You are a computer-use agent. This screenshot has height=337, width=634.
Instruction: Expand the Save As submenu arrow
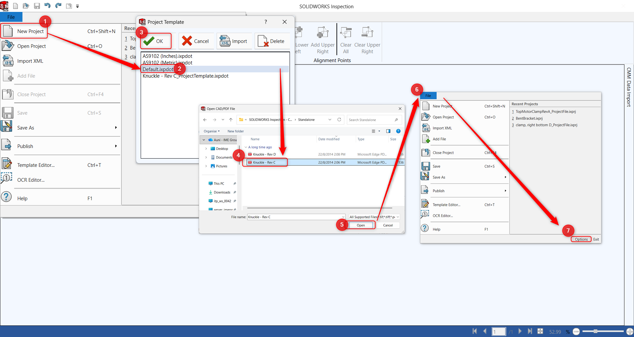(x=116, y=128)
